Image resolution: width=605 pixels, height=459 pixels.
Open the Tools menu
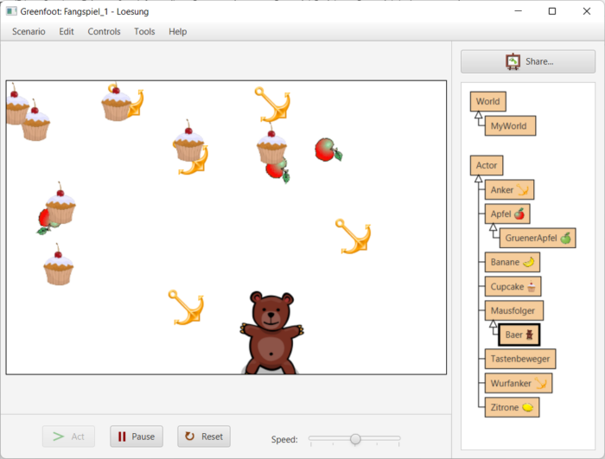coord(144,32)
